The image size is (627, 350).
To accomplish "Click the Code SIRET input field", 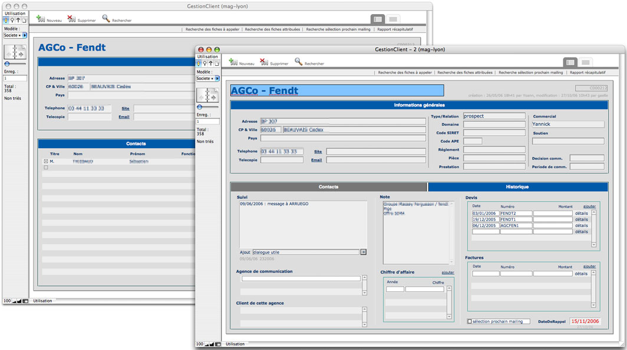I will click(494, 133).
